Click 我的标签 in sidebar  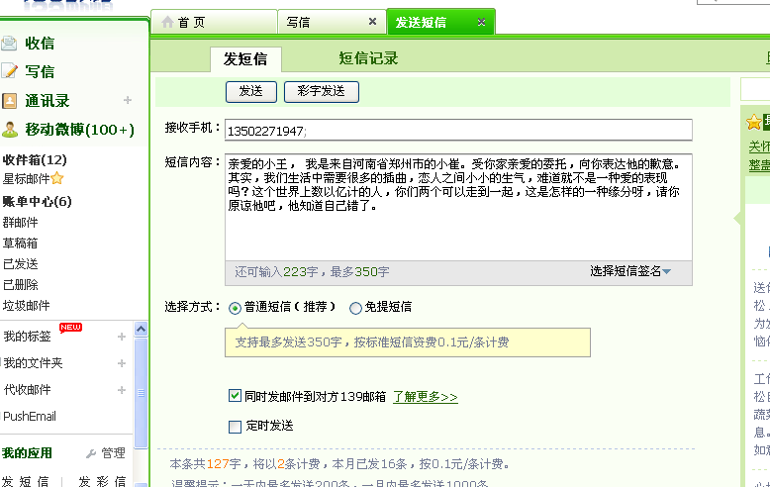coord(28,337)
